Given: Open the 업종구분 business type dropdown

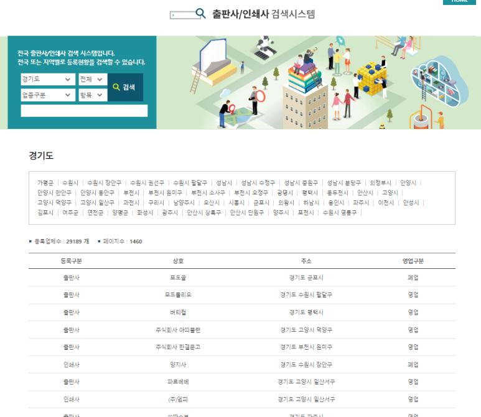Looking at the screenshot, I should tap(47, 95).
